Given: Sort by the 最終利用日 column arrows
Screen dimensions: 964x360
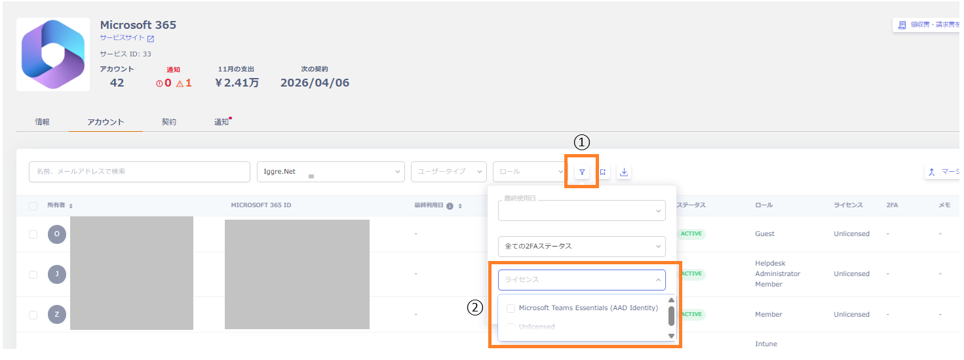Looking at the screenshot, I should tap(459, 206).
